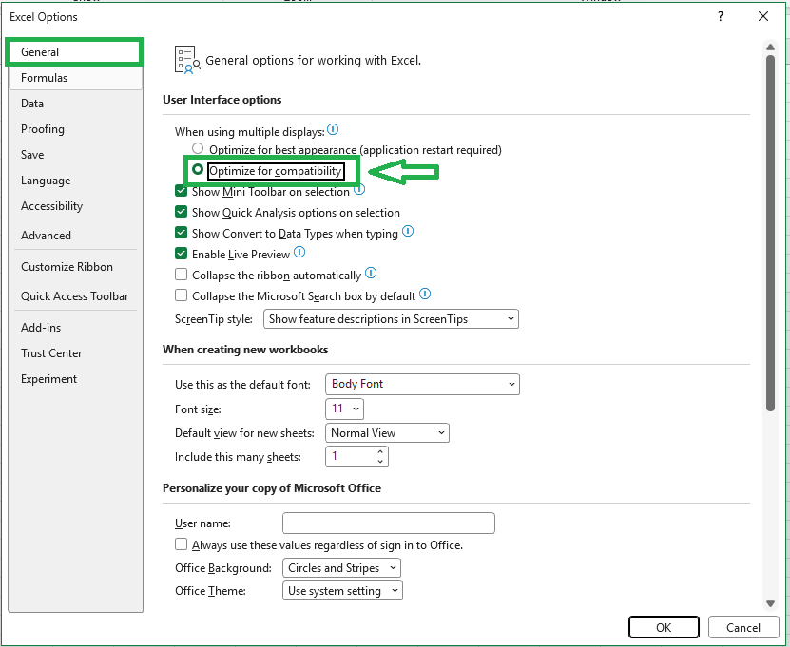
Task: Switch to the Advanced category
Action: pos(75,235)
